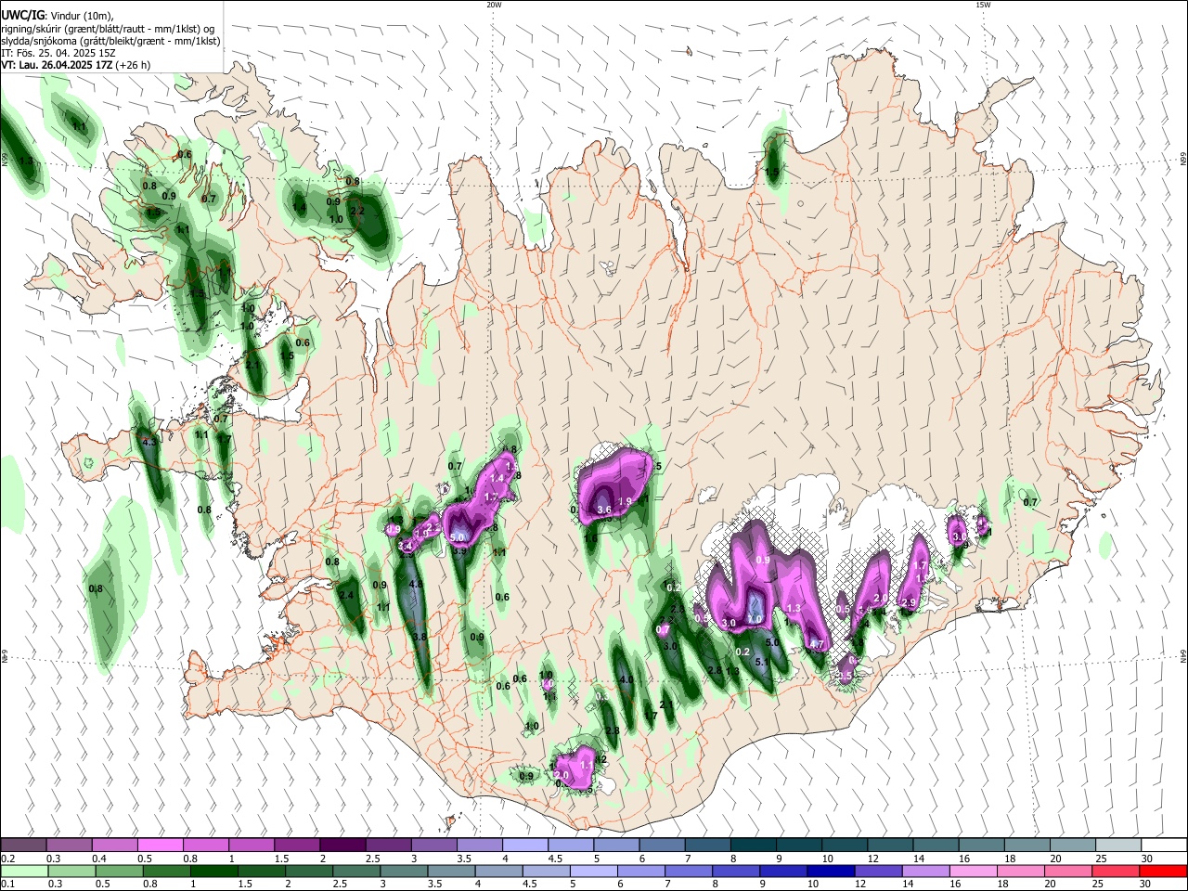Screen dimensions: 1188x891
Task: Click the 3.4 snow value on the map
Action: (405, 546)
